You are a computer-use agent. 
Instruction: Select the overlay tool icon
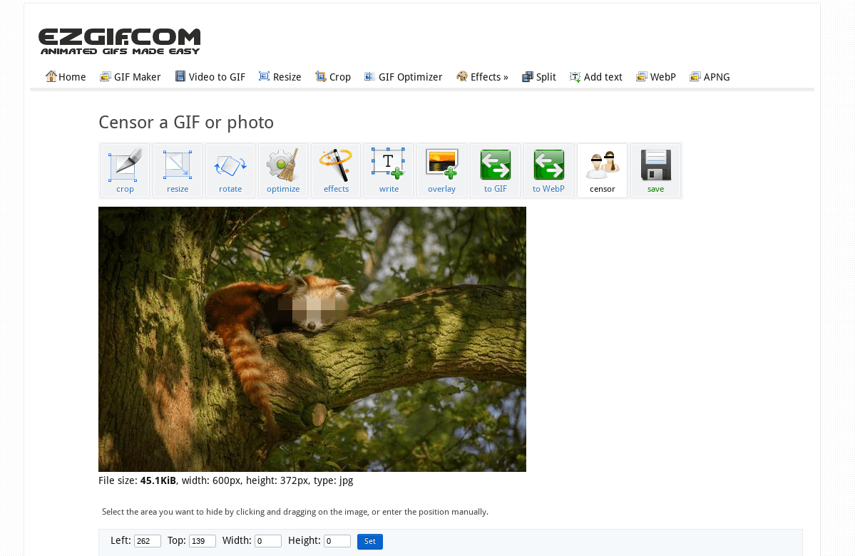[x=441, y=164]
